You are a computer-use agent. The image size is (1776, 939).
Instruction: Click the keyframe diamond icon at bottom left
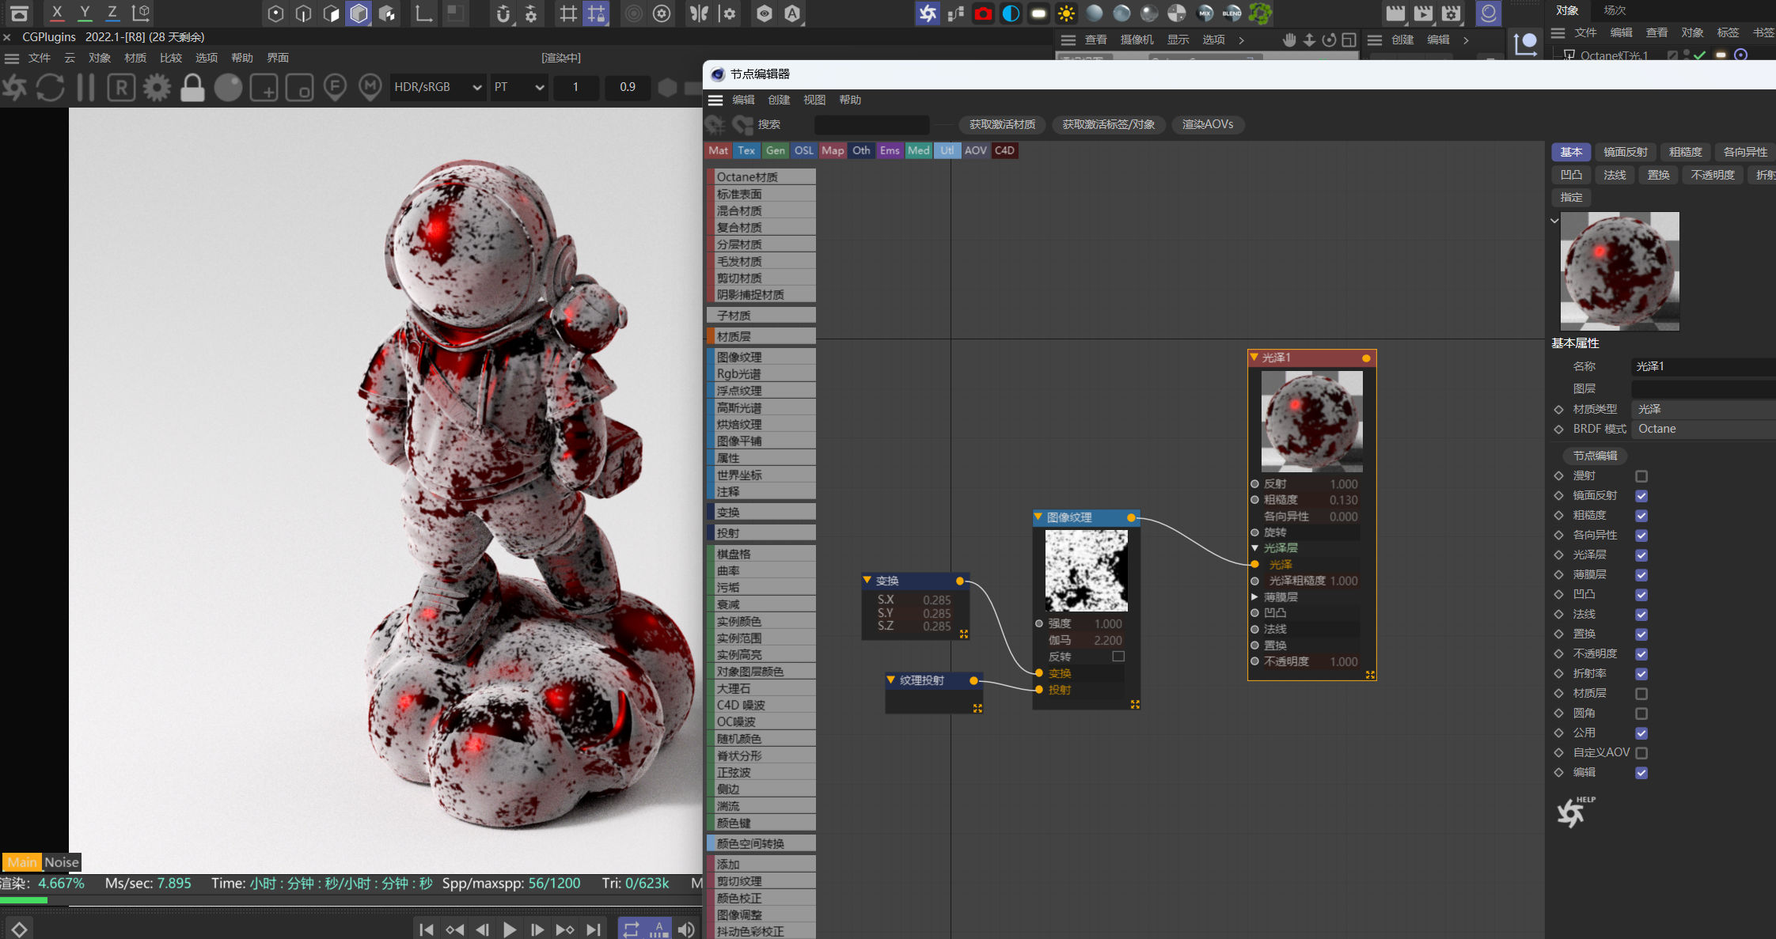(19, 930)
